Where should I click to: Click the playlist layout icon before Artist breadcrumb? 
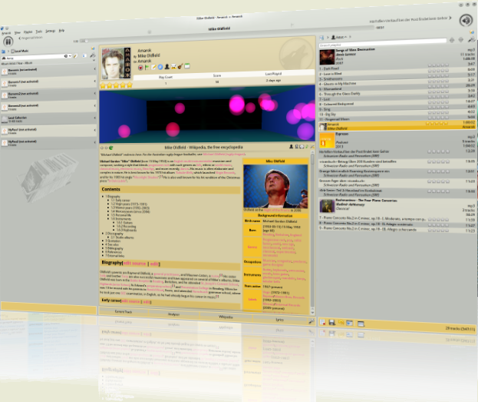click(x=321, y=38)
